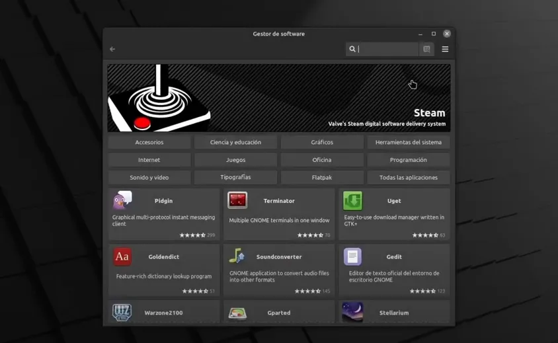Click the Stellarium app name
This screenshot has height=343, width=558.
tap(394, 313)
